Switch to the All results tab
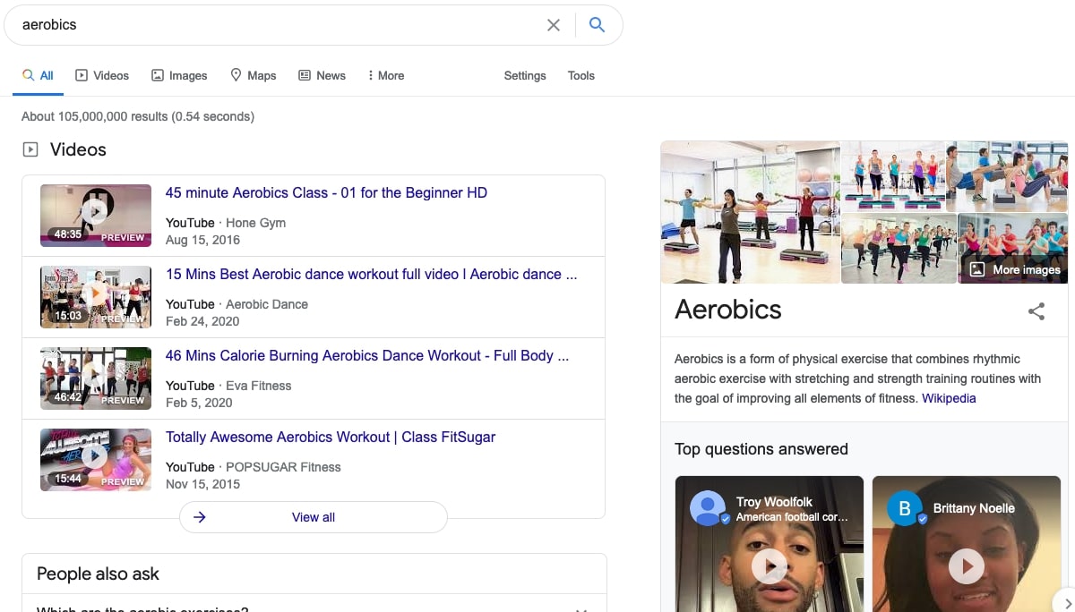This screenshot has width=1075, height=612. [38, 76]
